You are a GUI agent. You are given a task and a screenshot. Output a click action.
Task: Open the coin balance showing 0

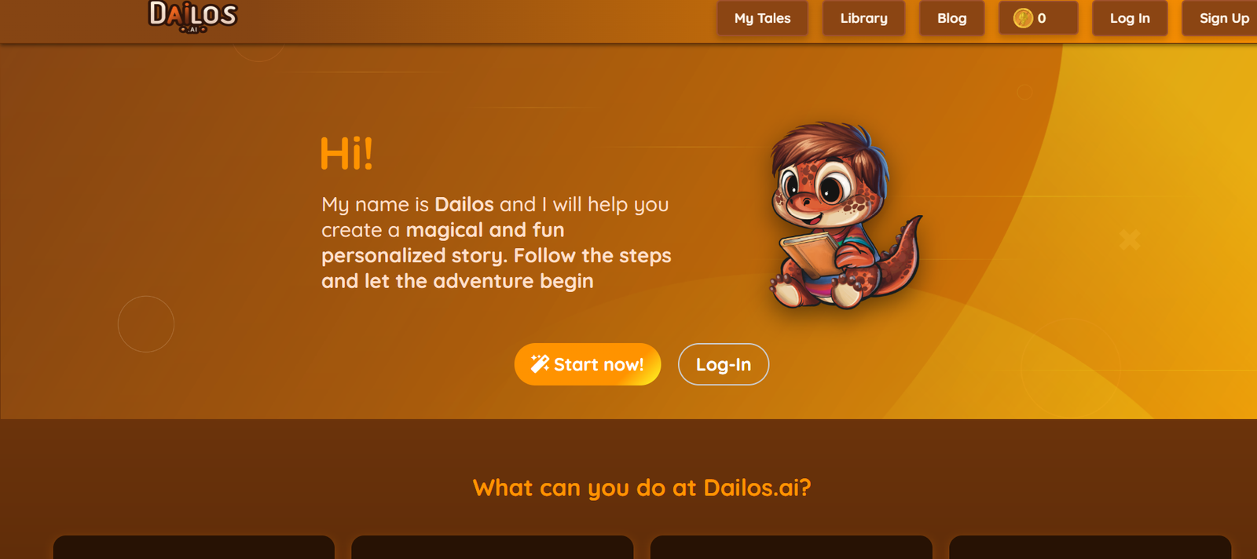[1038, 18]
